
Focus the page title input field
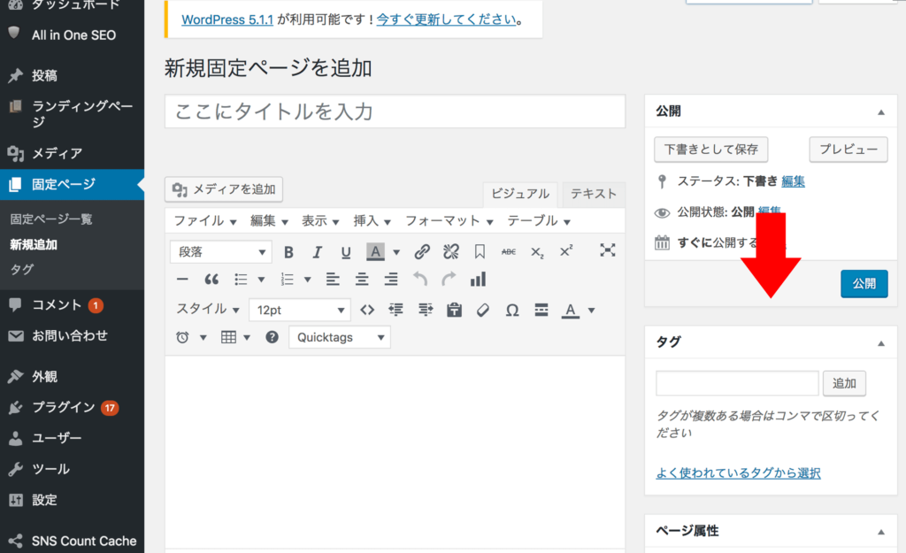click(395, 111)
